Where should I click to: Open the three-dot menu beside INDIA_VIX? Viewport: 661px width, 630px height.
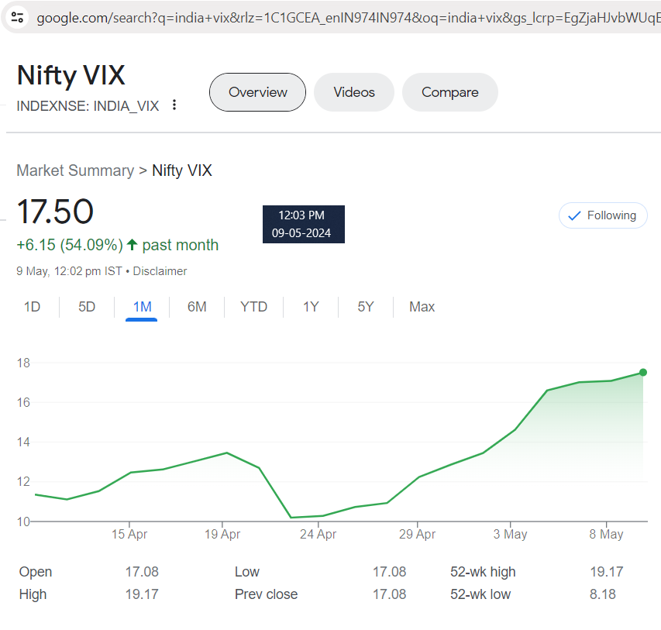[x=174, y=105]
